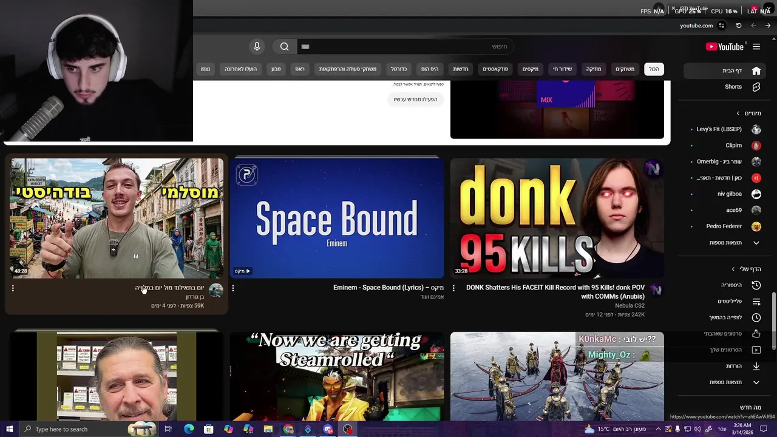
Task: Open downloads arrow icon הורדות
Action: [756, 366]
